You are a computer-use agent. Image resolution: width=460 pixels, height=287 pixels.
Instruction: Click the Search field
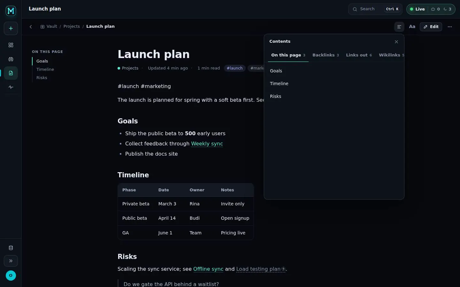tap(375, 9)
